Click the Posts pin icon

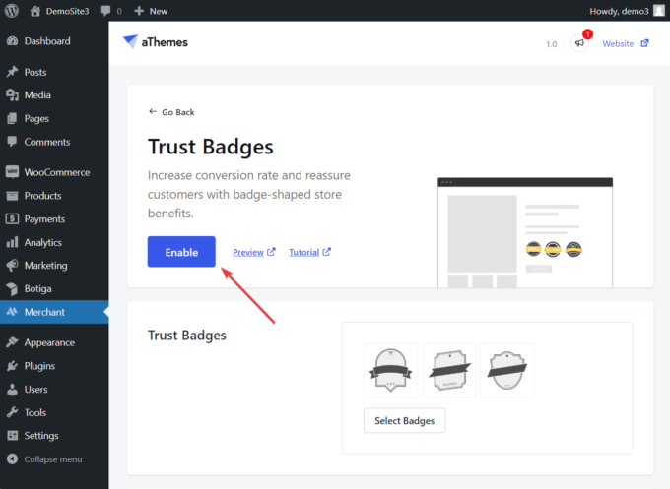click(x=12, y=72)
